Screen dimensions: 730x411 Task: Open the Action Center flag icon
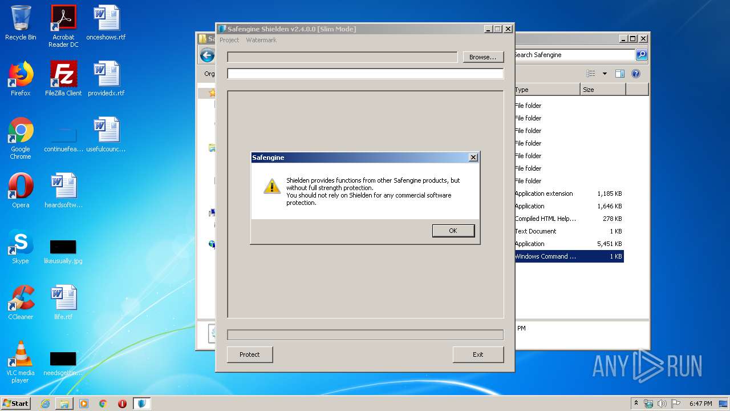tap(675, 403)
